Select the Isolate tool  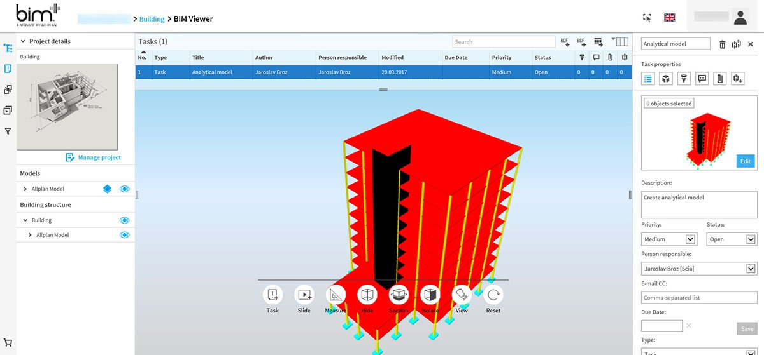coord(430,295)
